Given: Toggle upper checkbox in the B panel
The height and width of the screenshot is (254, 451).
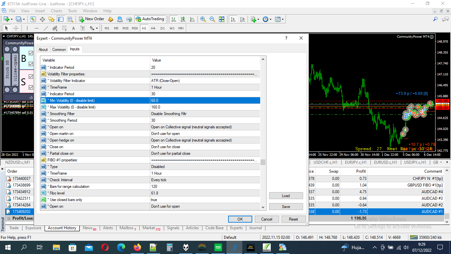Looking at the screenshot, I should [x=31, y=53].
